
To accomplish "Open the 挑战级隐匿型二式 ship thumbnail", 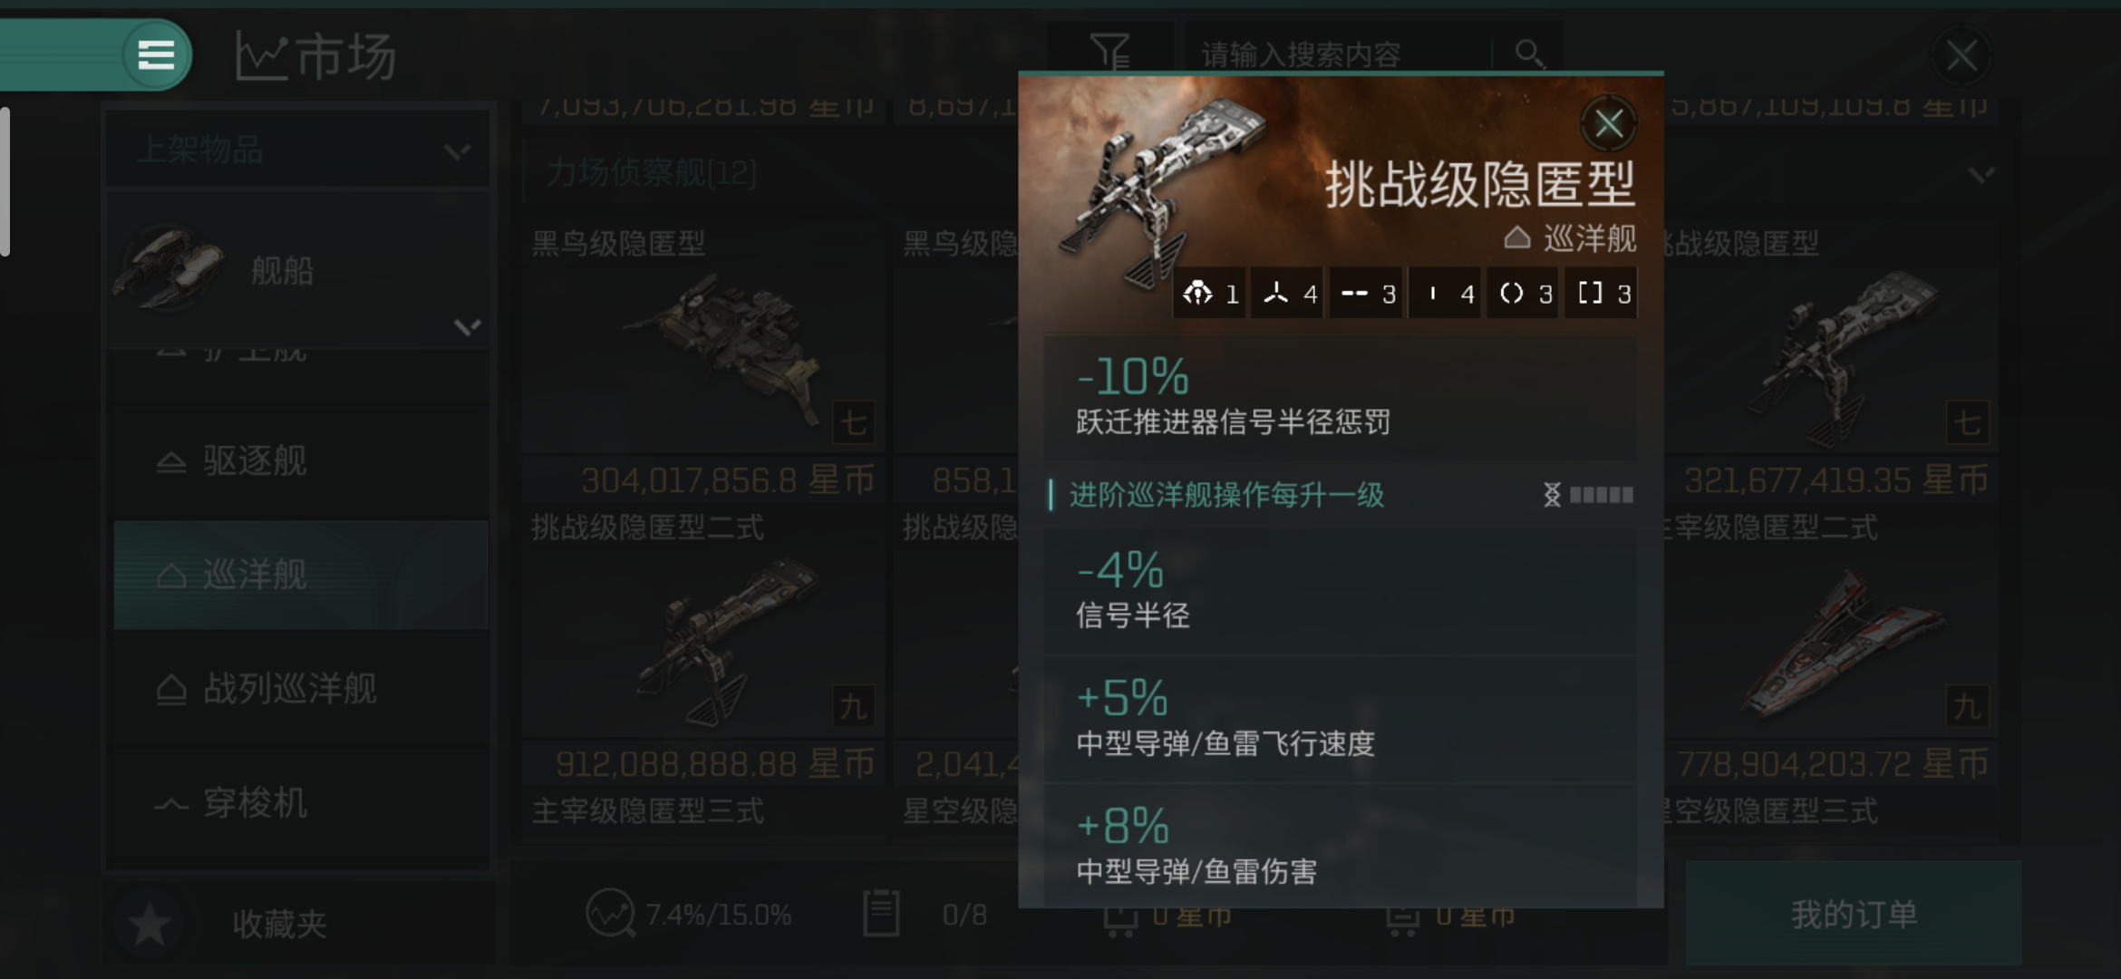I will [x=702, y=642].
